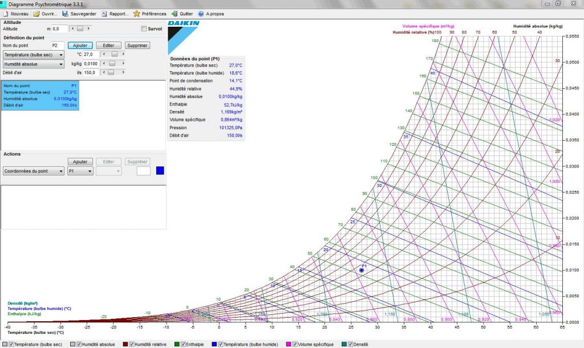This screenshot has width=584, height=348.
Task: Click the grey Température (bulbe sec) legend swatch
Action: pos(5,344)
